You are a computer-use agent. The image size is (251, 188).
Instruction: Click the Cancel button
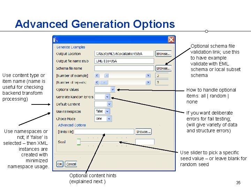coord(71,164)
